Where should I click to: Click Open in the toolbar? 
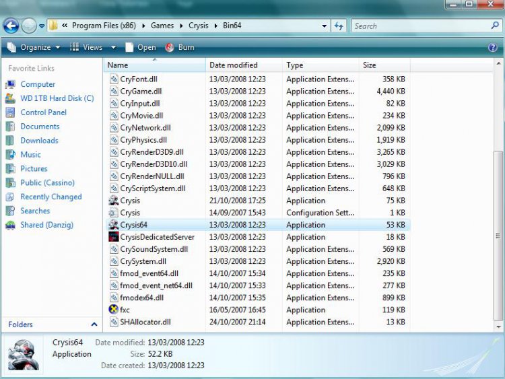pyautogui.click(x=141, y=47)
